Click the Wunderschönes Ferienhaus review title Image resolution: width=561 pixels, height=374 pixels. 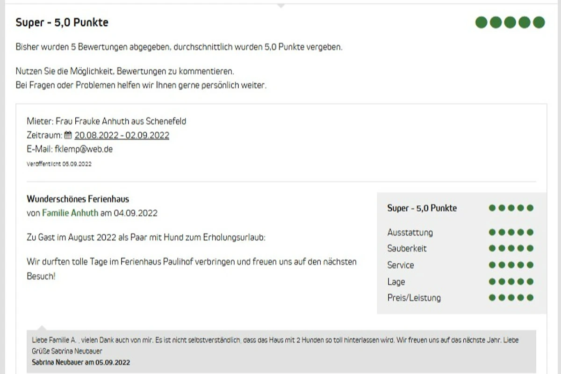(x=78, y=199)
